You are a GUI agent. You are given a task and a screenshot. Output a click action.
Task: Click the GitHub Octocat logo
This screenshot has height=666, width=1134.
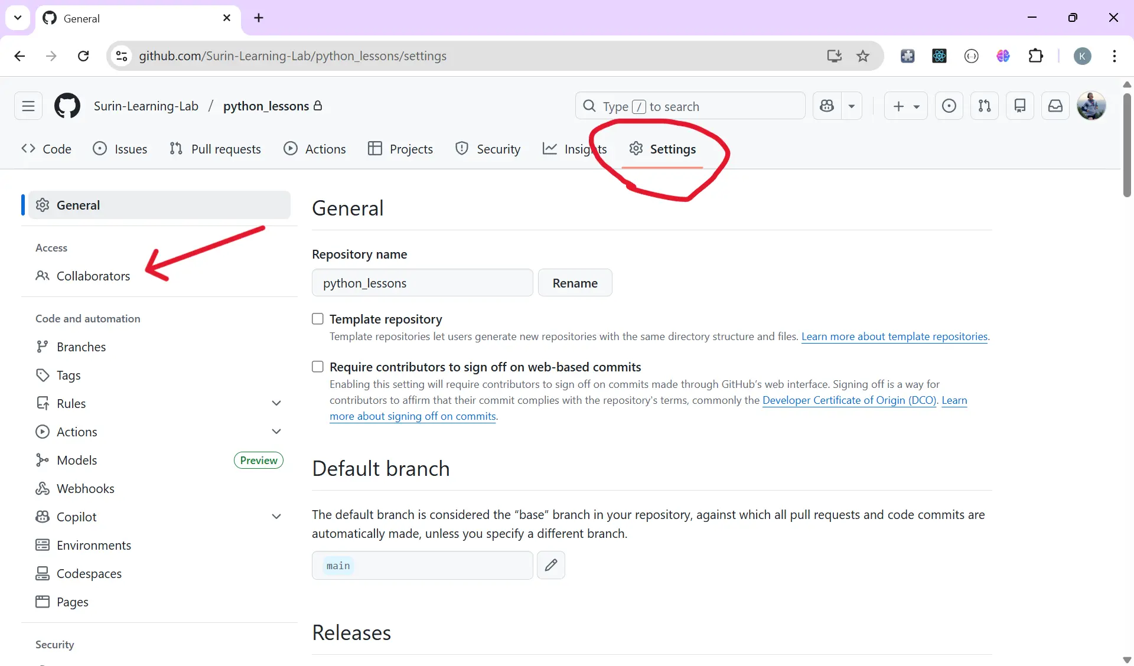67,106
